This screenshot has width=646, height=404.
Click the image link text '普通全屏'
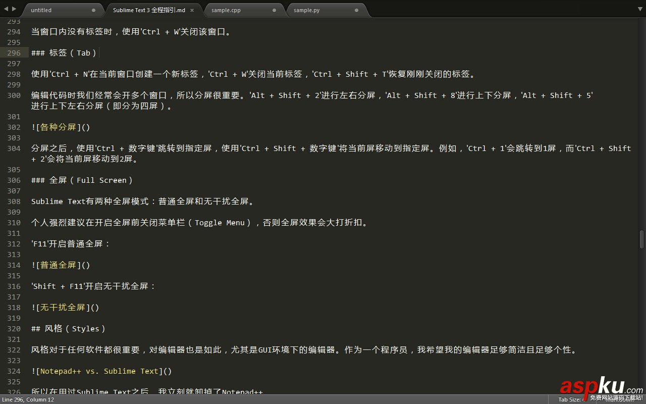pyautogui.click(x=59, y=265)
